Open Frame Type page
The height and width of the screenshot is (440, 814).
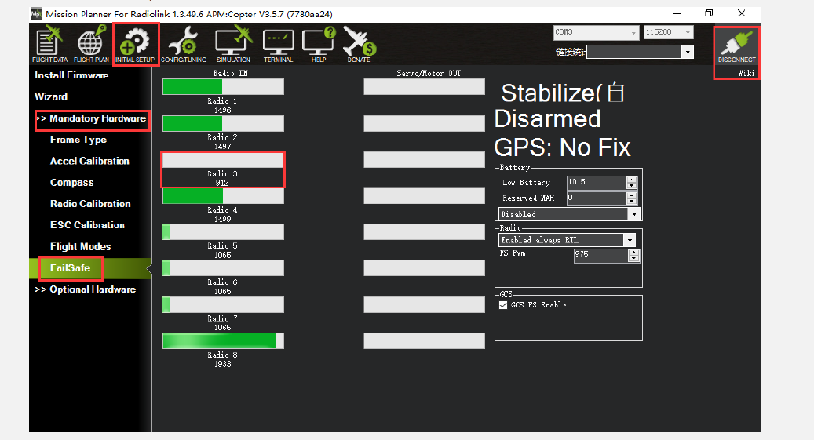click(78, 140)
